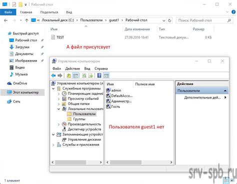The image size is (237, 184).
Task: Open blue Файл tab in Explorer ribbon
Action: (x=8, y=12)
